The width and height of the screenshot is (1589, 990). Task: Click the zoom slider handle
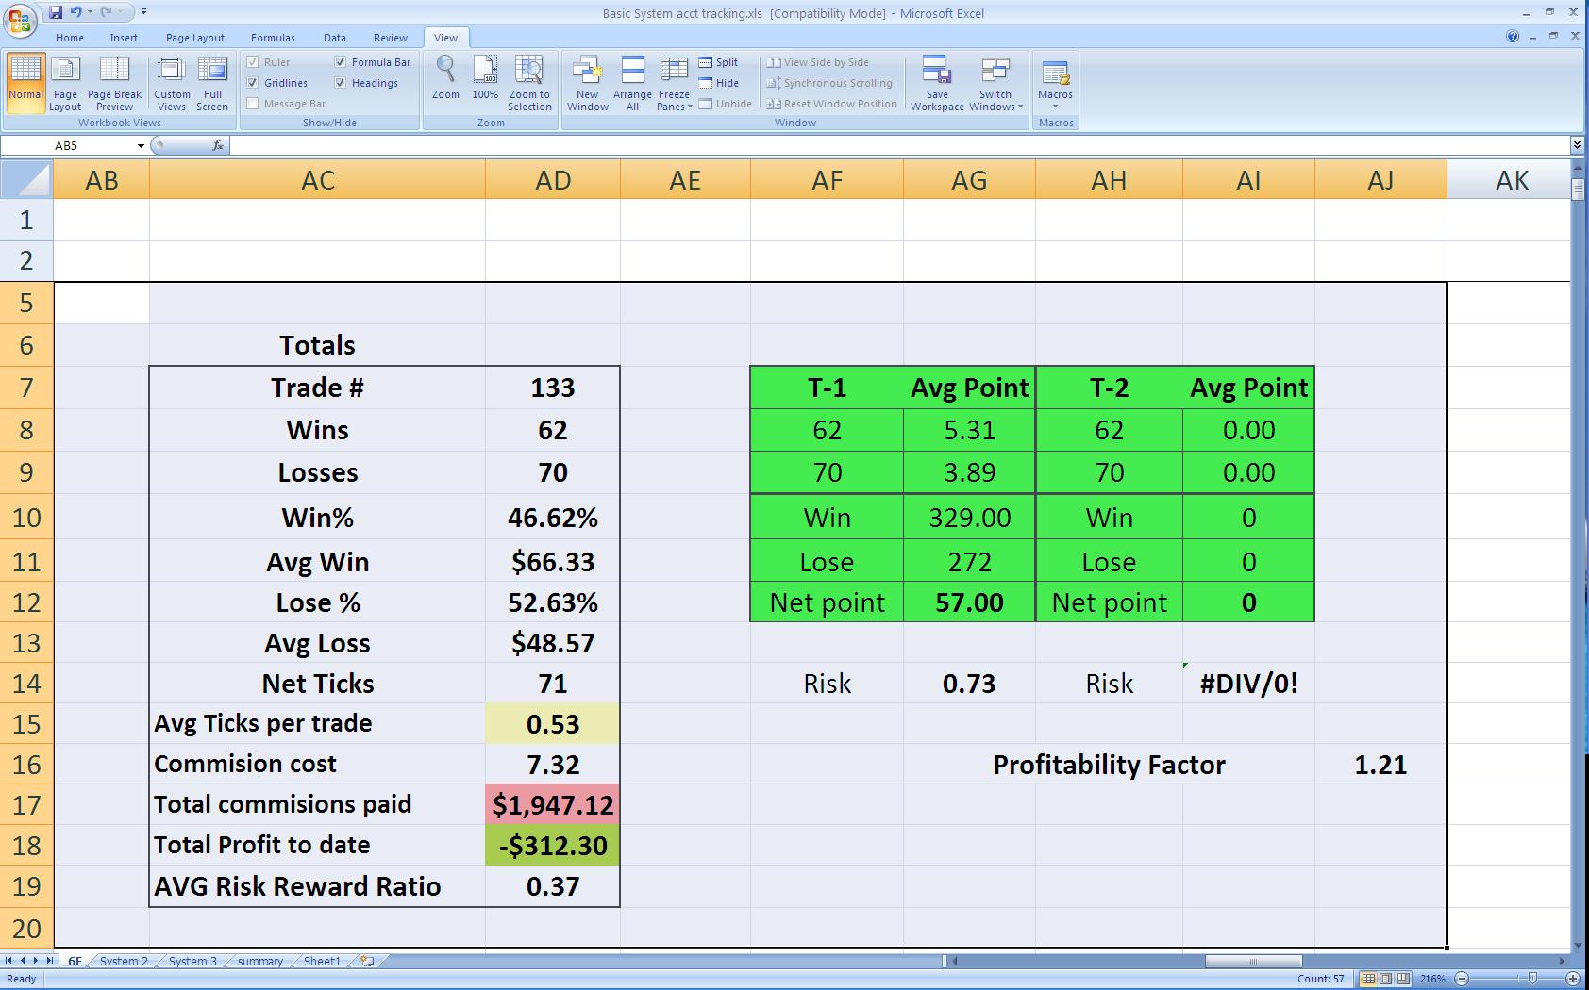[1531, 979]
